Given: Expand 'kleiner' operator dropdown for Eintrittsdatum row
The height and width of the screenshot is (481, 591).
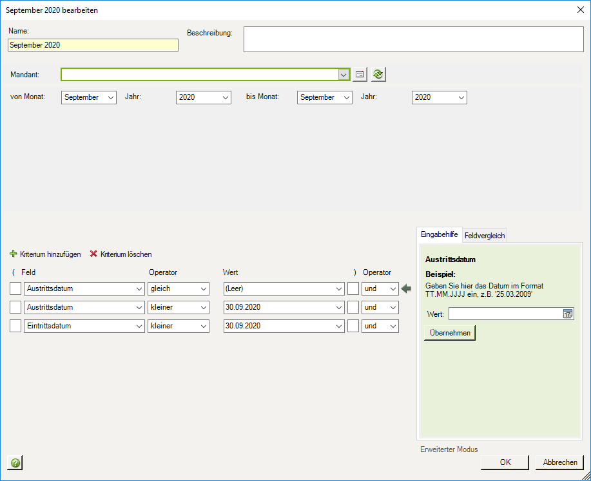Looking at the screenshot, I should pyautogui.click(x=204, y=326).
